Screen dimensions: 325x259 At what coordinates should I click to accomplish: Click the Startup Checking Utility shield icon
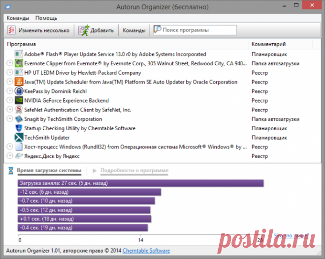click(19, 128)
